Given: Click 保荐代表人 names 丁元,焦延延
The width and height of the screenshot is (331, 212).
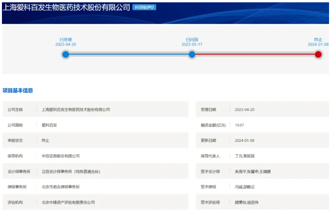Looking at the screenshot, I should [x=245, y=156].
